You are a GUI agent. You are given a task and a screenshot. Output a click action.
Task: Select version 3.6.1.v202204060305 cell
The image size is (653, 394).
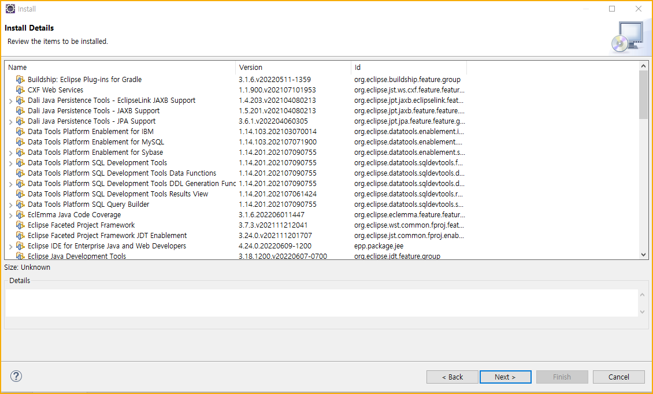click(273, 121)
